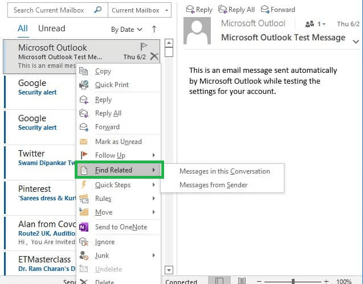Choose Quick Print in context menu
The width and height of the screenshot is (363, 284).
pyautogui.click(x=119, y=85)
